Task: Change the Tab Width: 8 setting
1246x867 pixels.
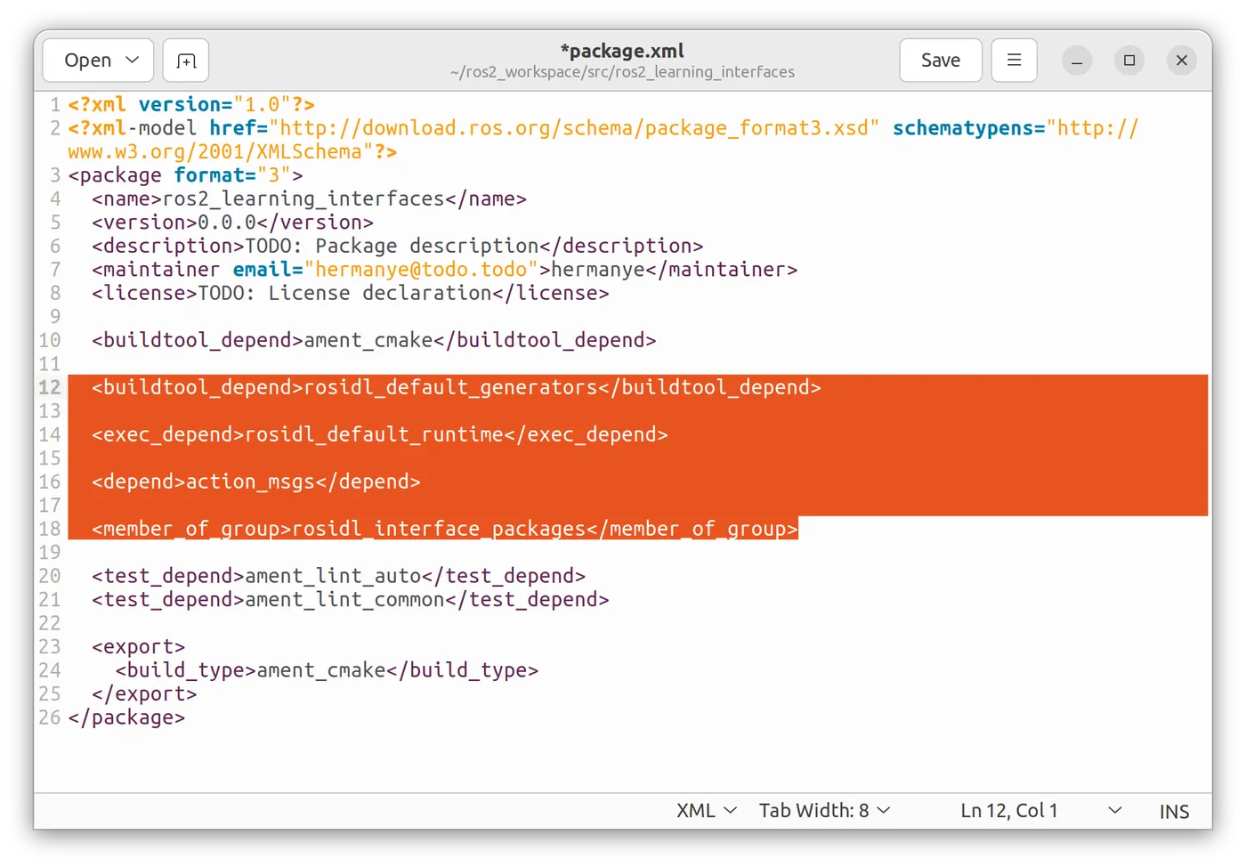Action: [824, 811]
